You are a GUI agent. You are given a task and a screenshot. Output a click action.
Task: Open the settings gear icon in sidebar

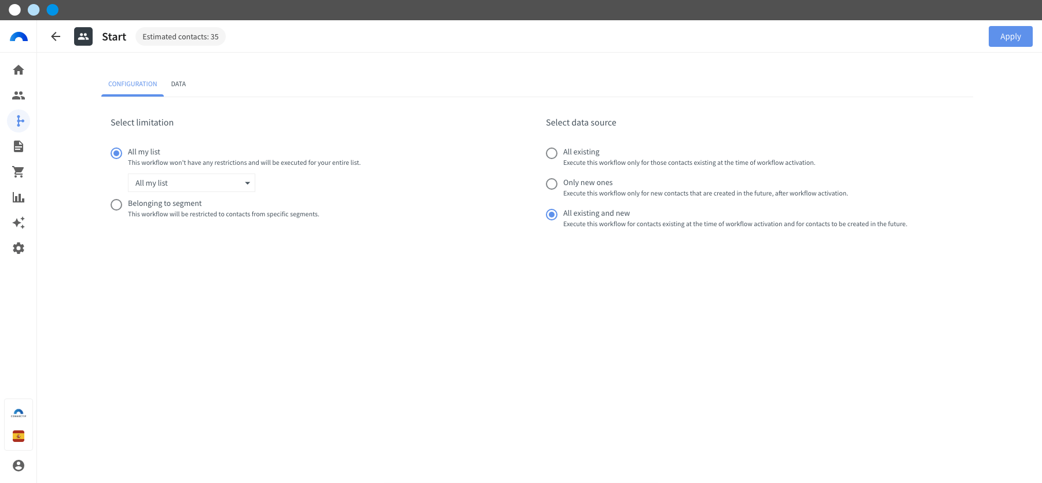tap(19, 248)
